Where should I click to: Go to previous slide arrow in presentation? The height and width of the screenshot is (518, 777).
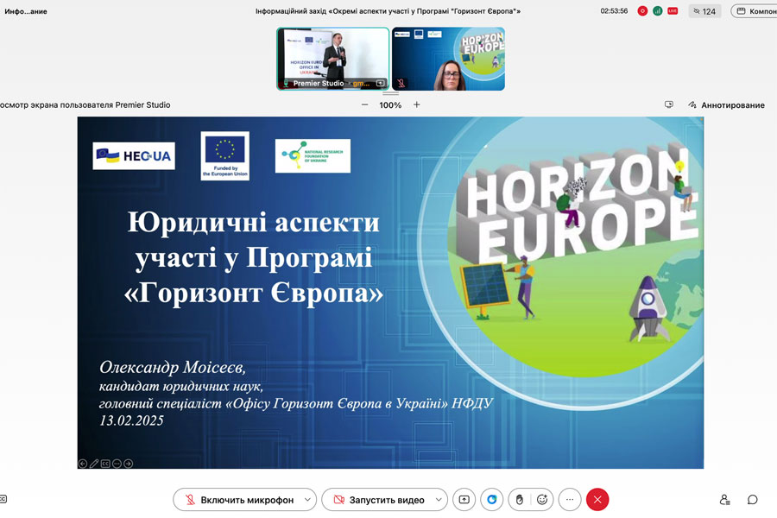(x=83, y=464)
